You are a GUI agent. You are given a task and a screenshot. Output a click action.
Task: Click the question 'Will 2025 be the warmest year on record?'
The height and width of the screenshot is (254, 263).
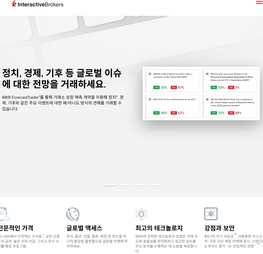[x=174, y=99]
